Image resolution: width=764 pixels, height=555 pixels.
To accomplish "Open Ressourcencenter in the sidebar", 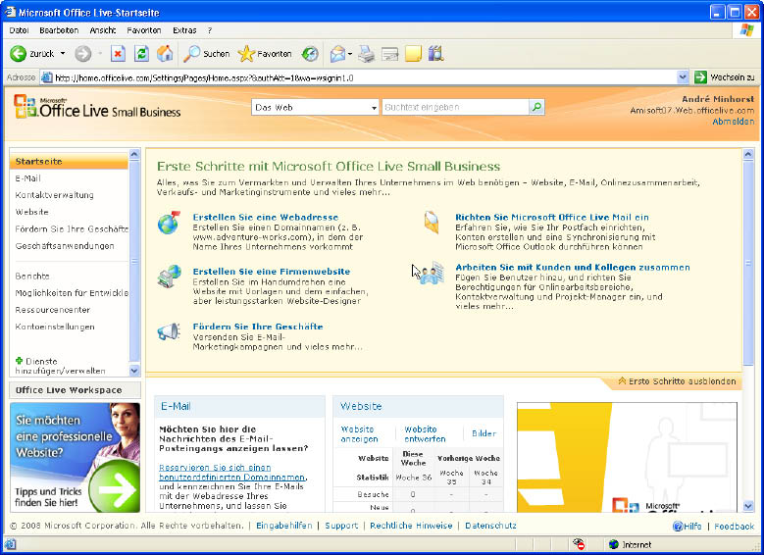I will point(53,310).
